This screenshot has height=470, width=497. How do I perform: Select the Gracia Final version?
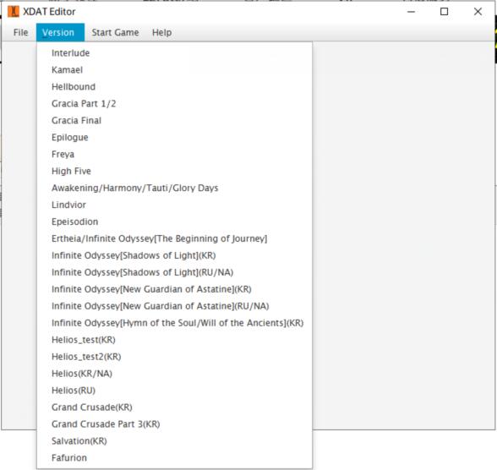tap(174, 120)
